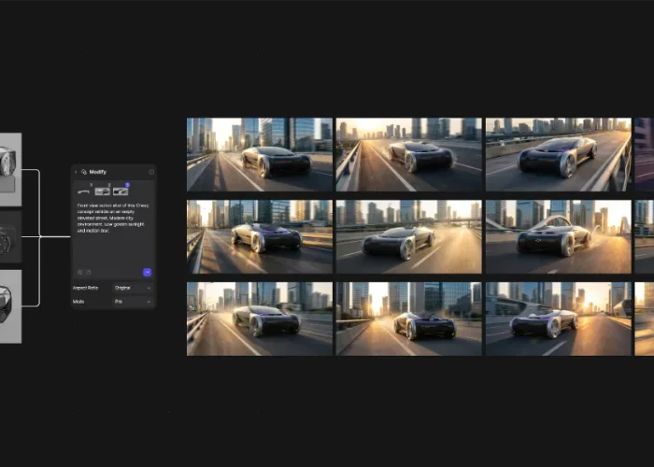Open the info icon on Modify panel
The width and height of the screenshot is (654, 467).
coord(151,172)
